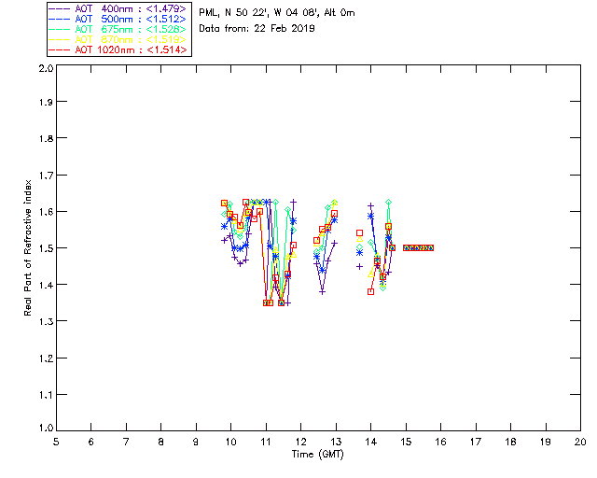The height and width of the screenshot is (478, 597).
Task: Click the x-axis hour label 11
Action: [266, 442]
